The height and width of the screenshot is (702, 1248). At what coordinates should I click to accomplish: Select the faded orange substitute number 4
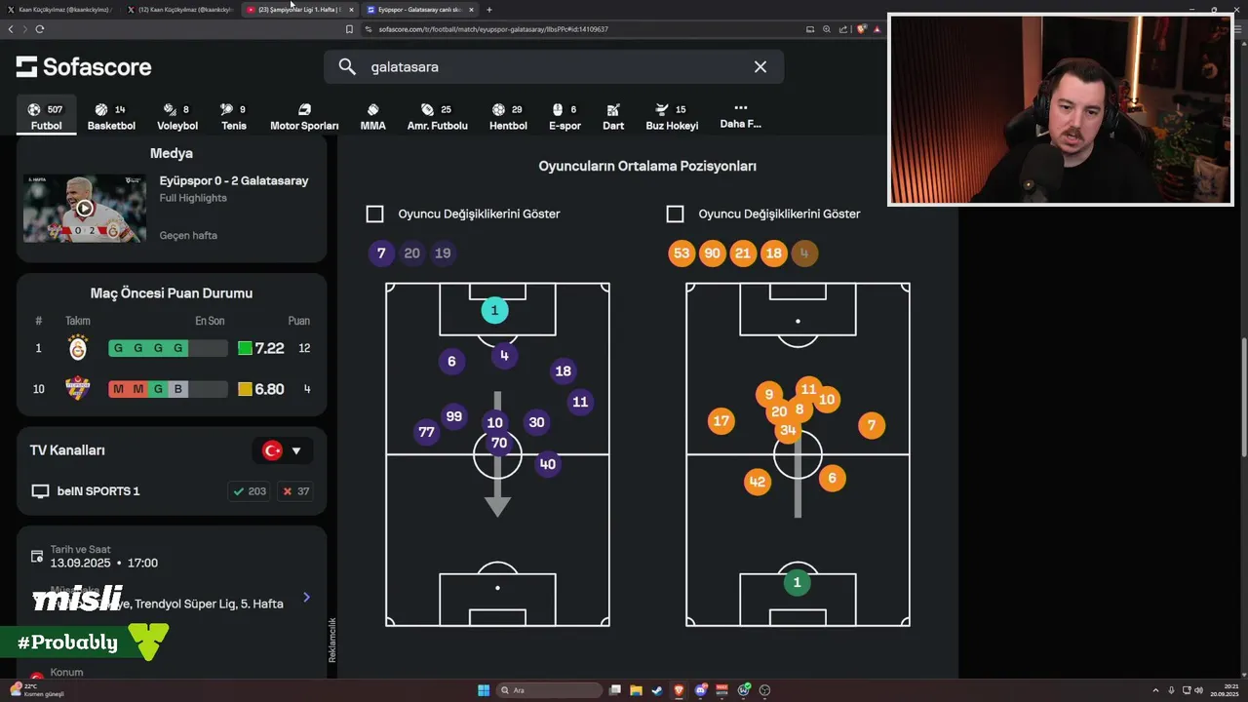pos(804,253)
